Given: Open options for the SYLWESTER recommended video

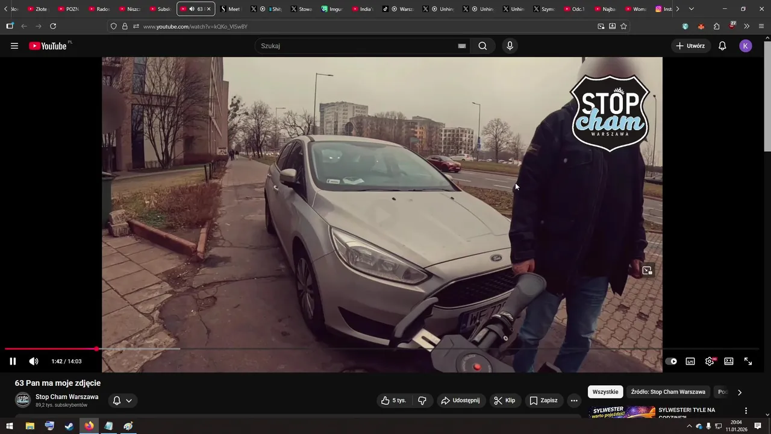Looking at the screenshot, I should (x=746, y=411).
